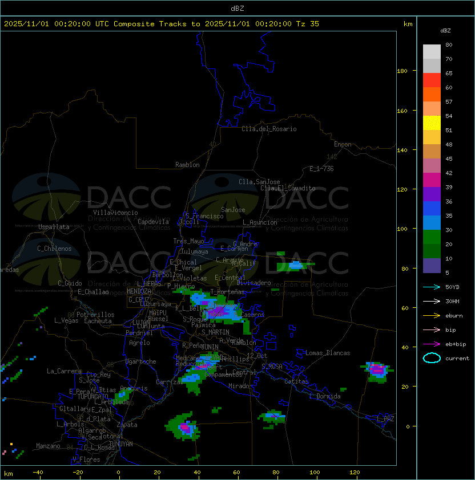
Task: Select the slate 5-10 dBZ swatch
Action: [x=432, y=266]
